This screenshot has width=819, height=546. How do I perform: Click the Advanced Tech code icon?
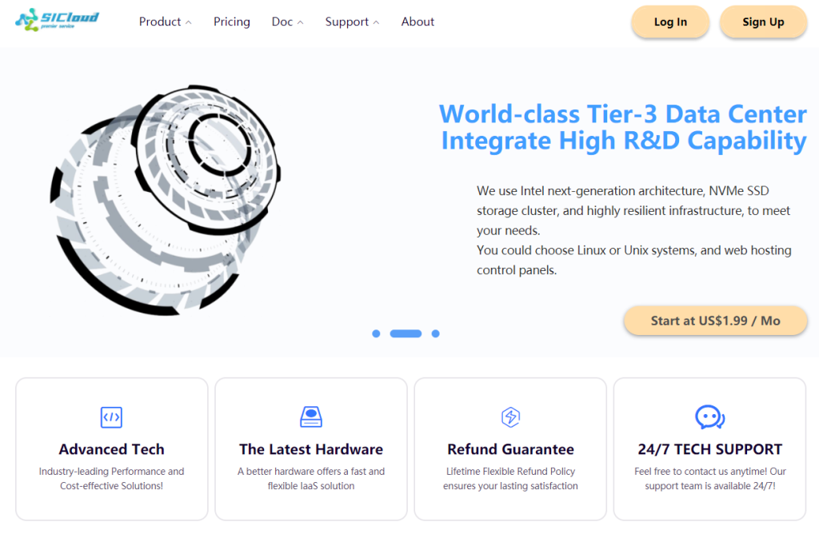pyautogui.click(x=111, y=417)
